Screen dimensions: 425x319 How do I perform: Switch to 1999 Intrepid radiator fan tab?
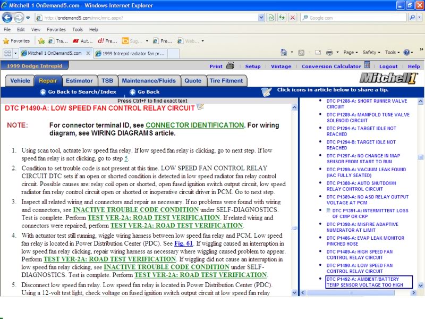click(x=130, y=54)
